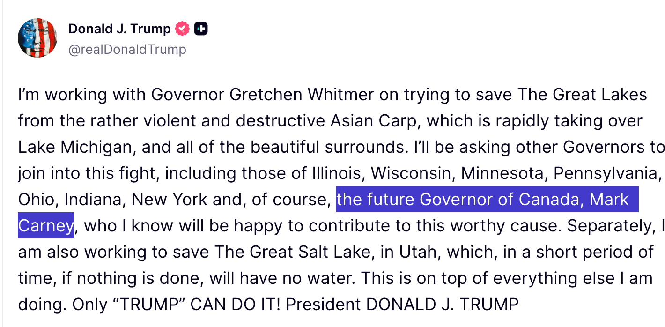Open the Donald J. Trump display name
Viewport: 665px width, 327px height.
pyautogui.click(x=119, y=29)
